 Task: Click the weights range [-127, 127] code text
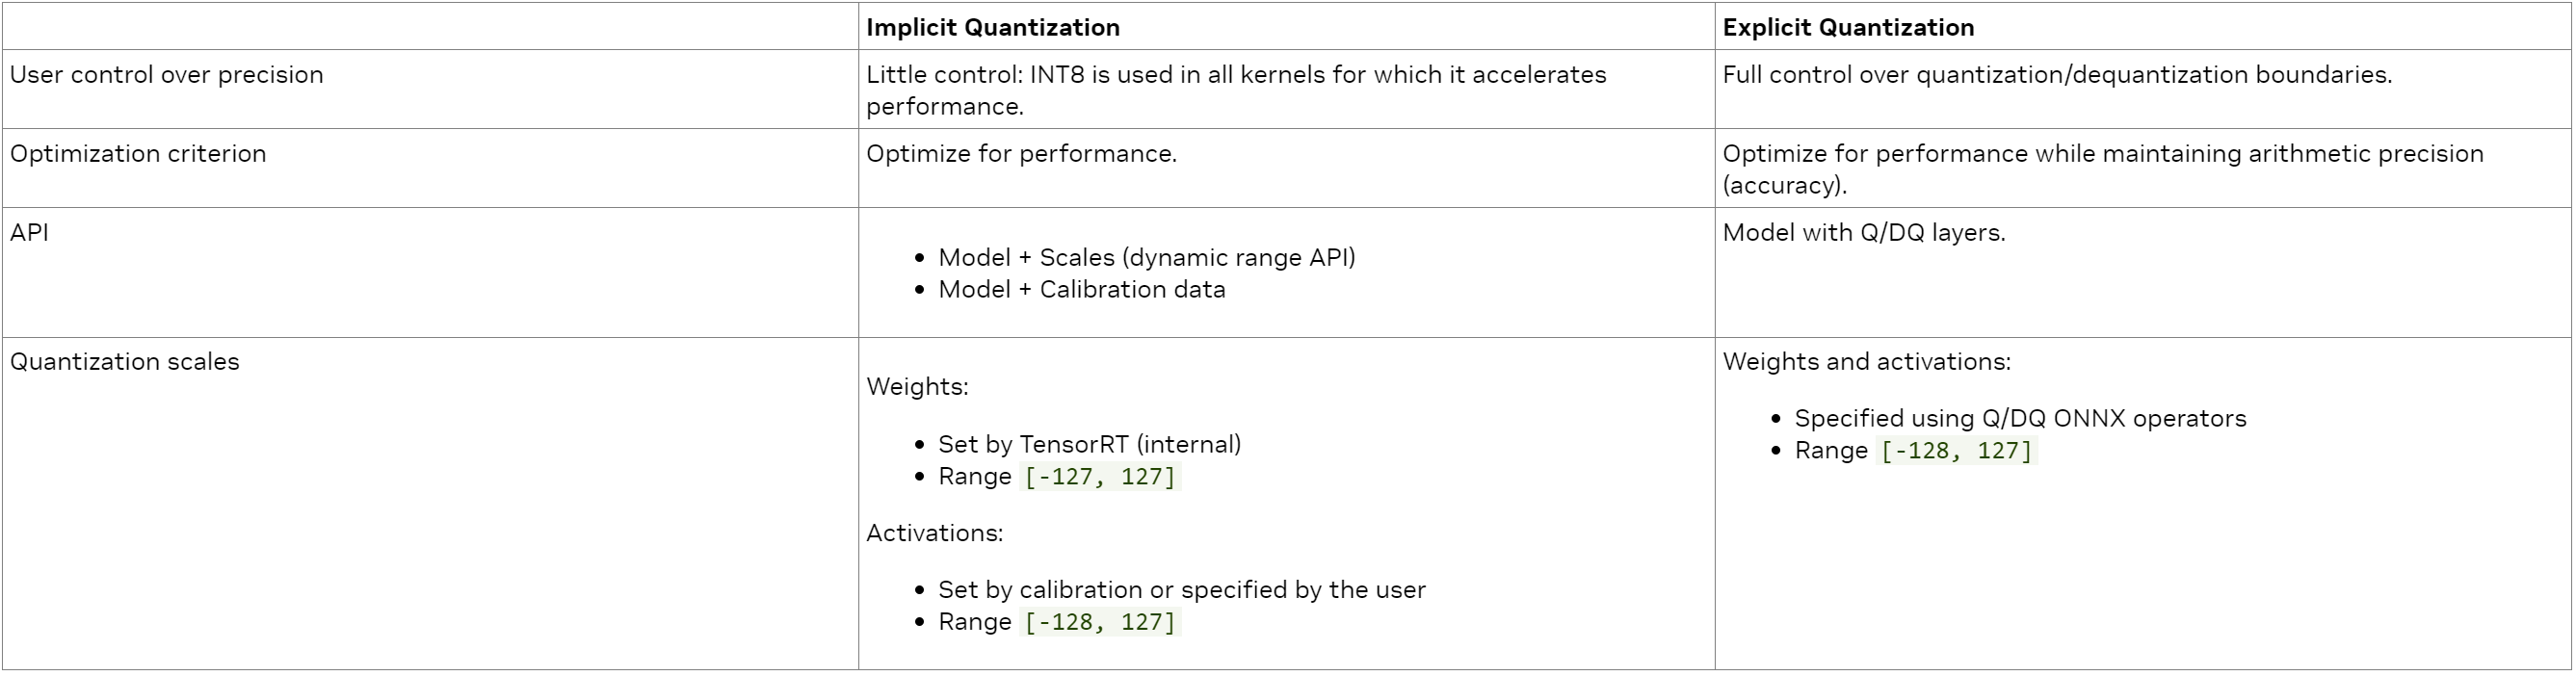click(1100, 477)
